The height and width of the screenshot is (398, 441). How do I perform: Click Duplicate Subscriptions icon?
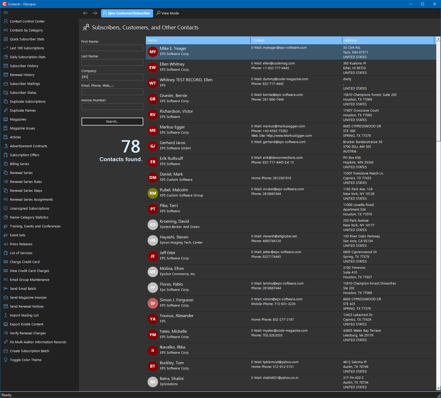(6, 101)
